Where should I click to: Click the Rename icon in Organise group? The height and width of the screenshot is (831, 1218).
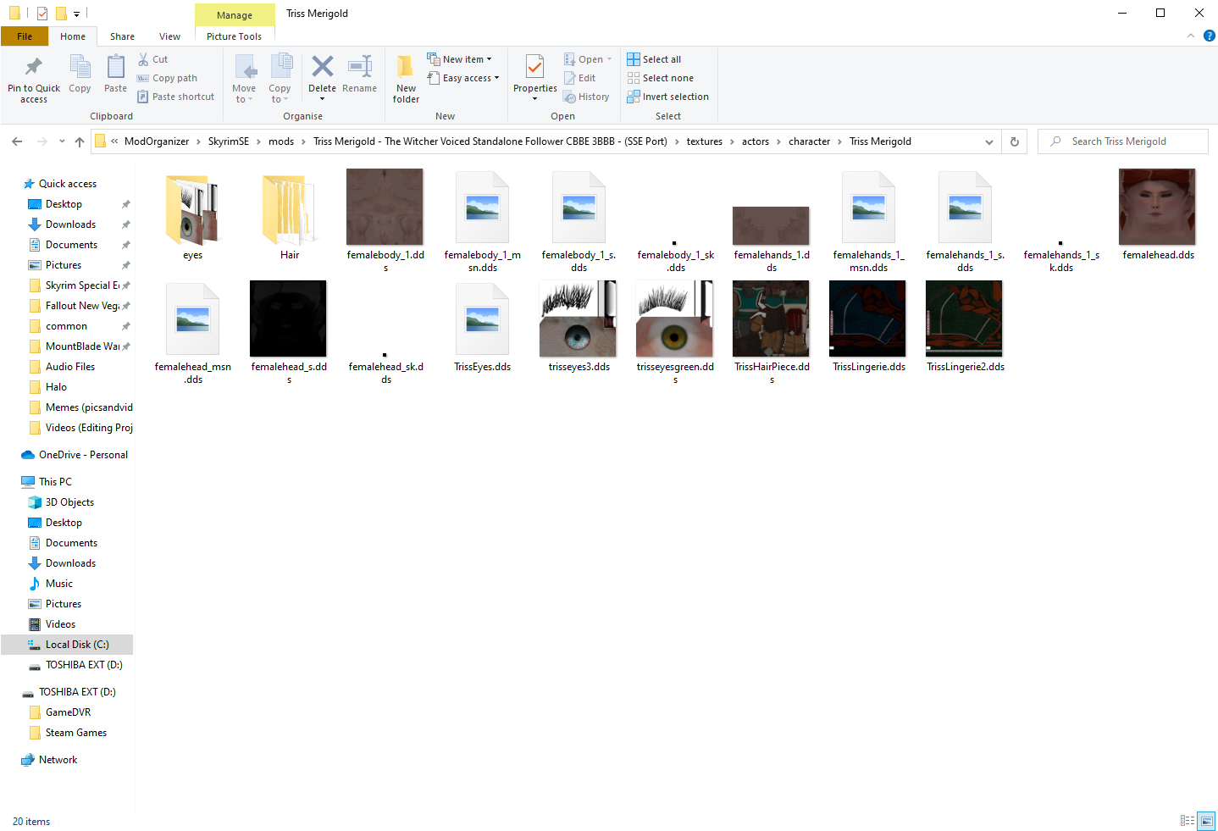point(359,68)
